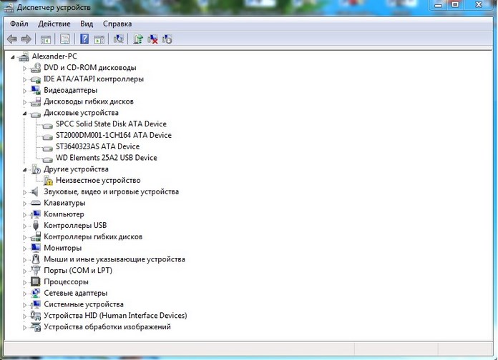
Task: Click the Видеоадаптеры display icon
Action: pos(36,90)
